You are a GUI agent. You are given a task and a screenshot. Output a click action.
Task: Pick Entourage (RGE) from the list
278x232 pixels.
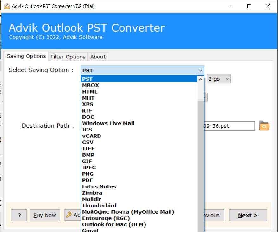tap(139, 218)
